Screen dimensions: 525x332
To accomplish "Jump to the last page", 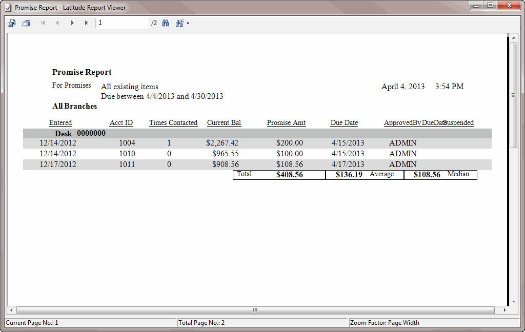I will click(87, 23).
